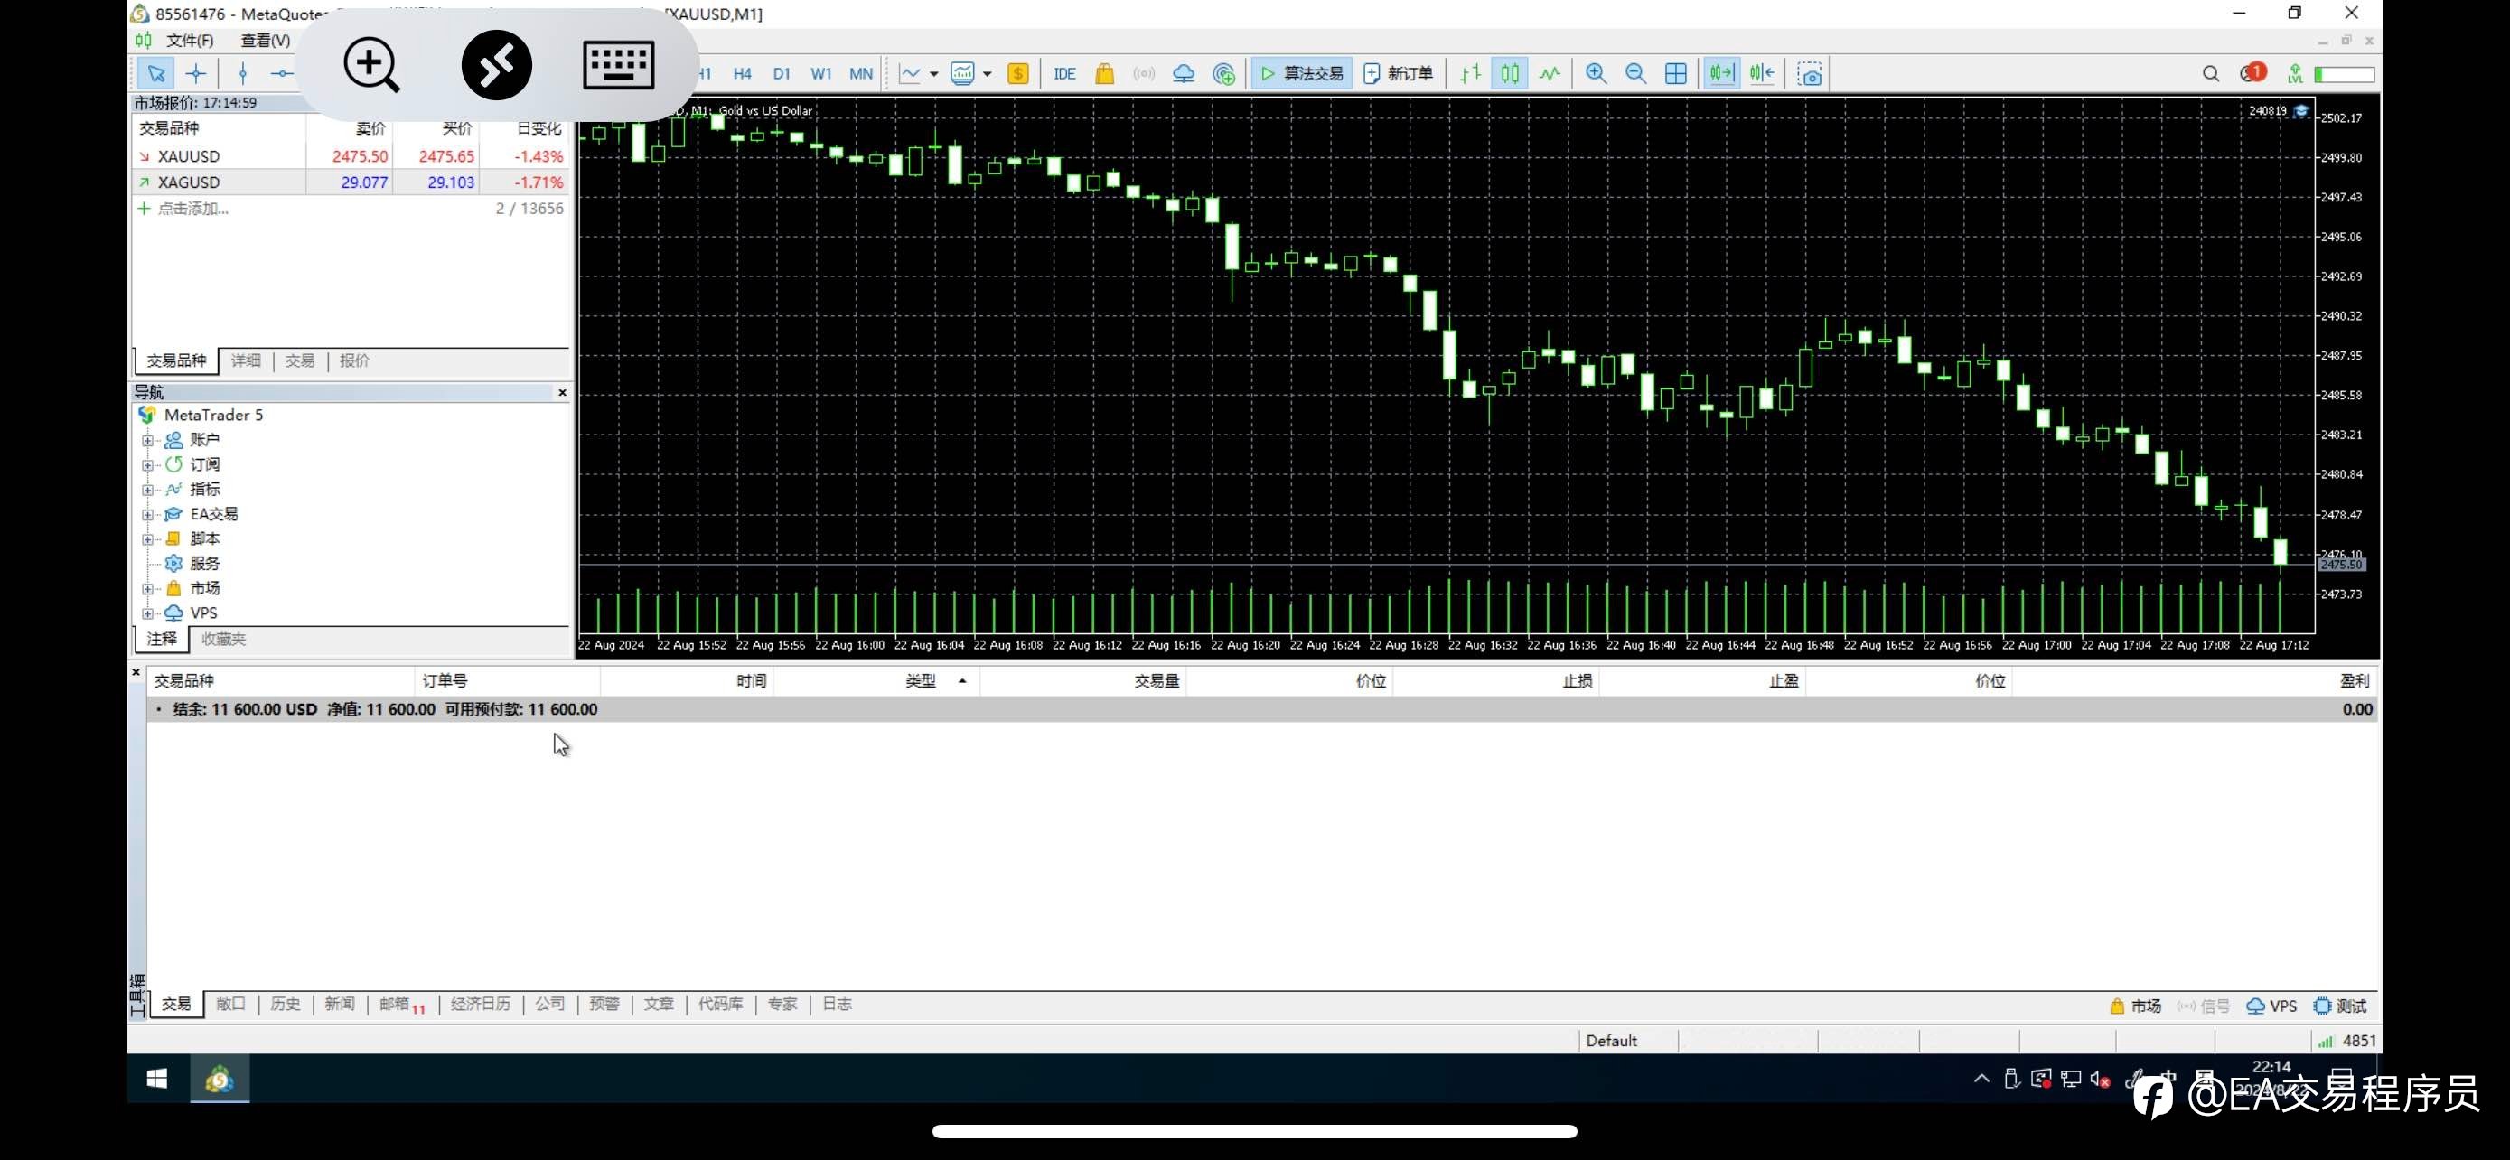The height and width of the screenshot is (1160, 2510).
Task: Select the XAGUSD row in Market Watch
Action: (351, 182)
